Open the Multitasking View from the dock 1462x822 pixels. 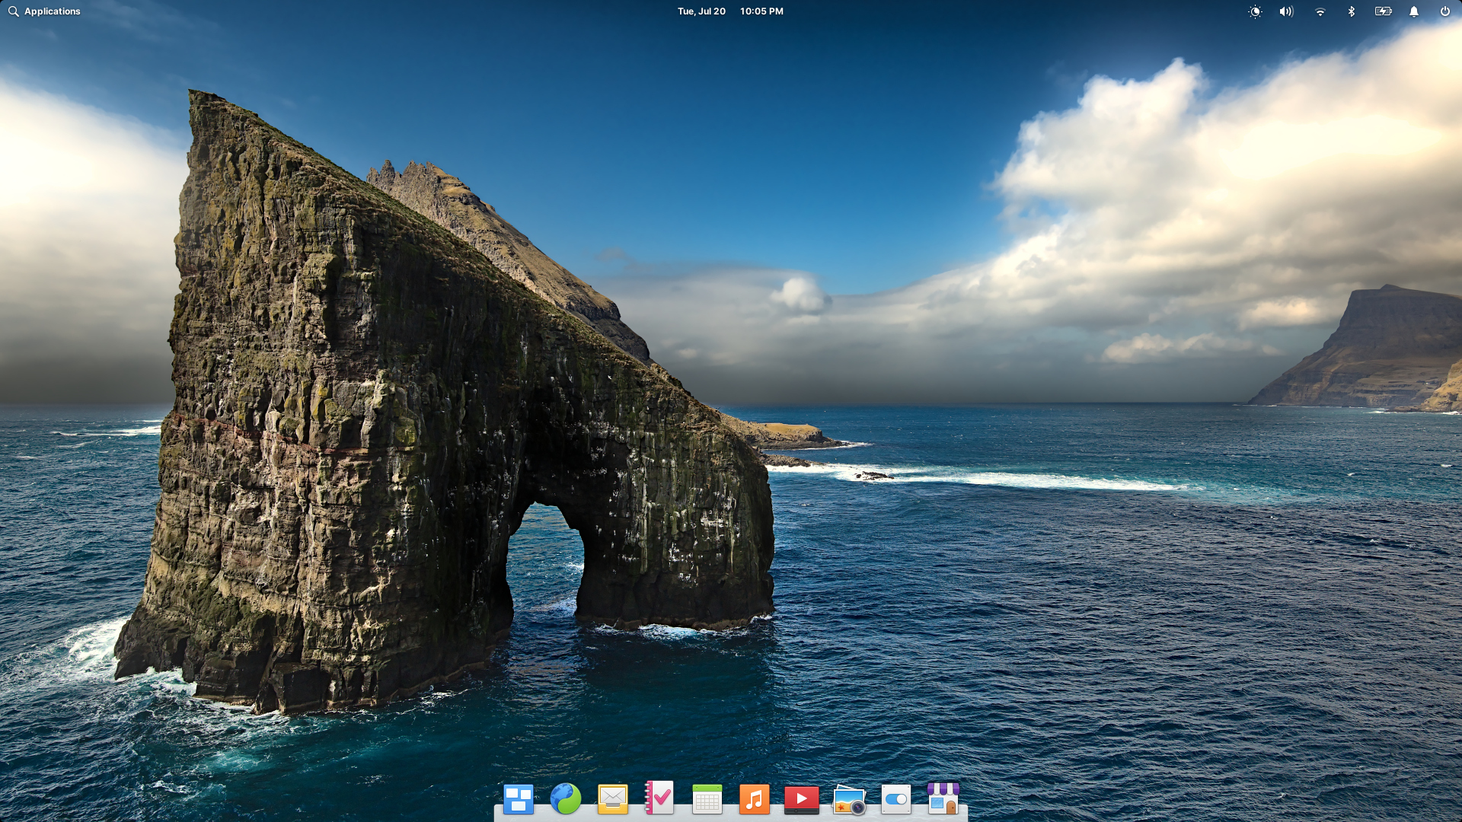coord(519,799)
